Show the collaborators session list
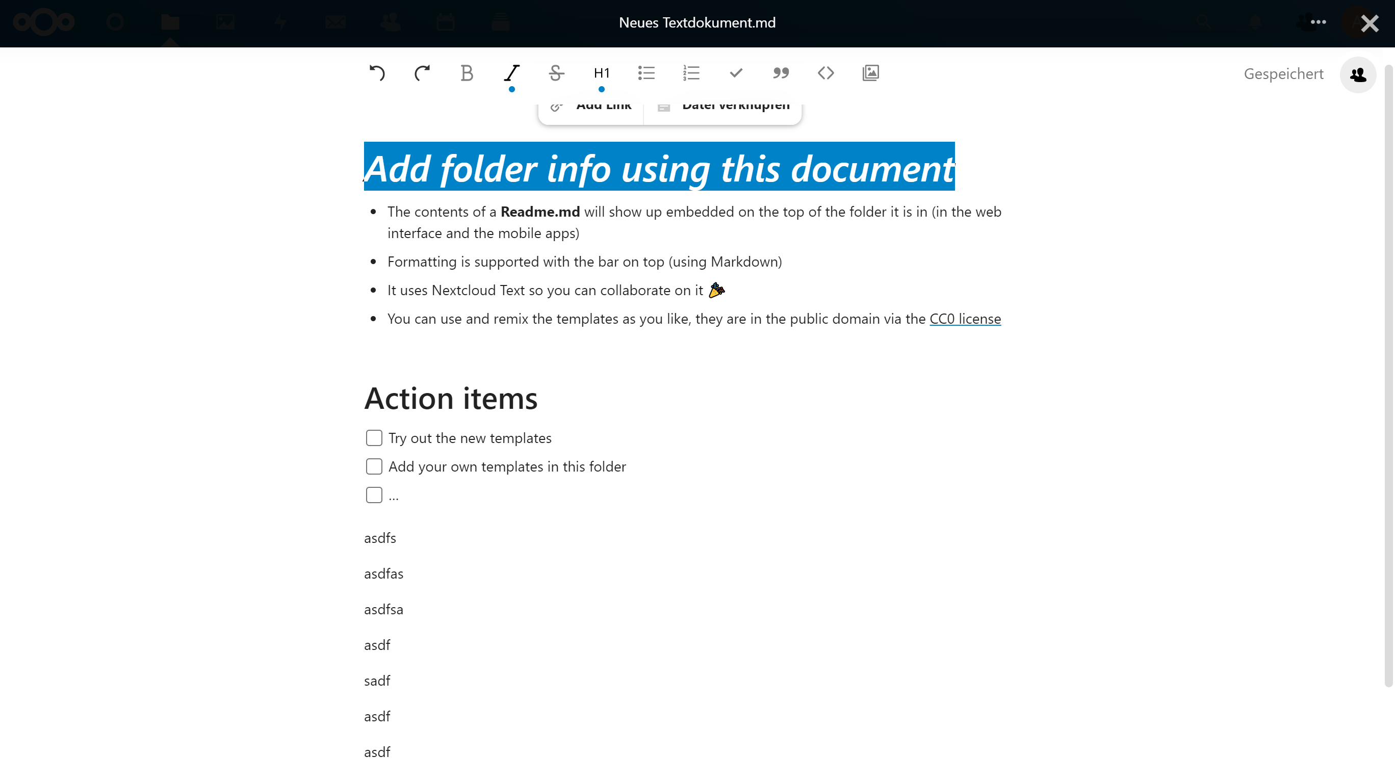This screenshot has height=782, width=1395. pyautogui.click(x=1358, y=75)
